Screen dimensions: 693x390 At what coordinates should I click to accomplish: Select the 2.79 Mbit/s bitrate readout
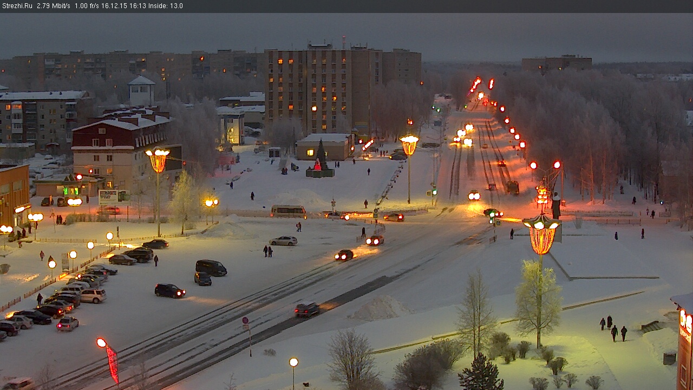(x=54, y=6)
